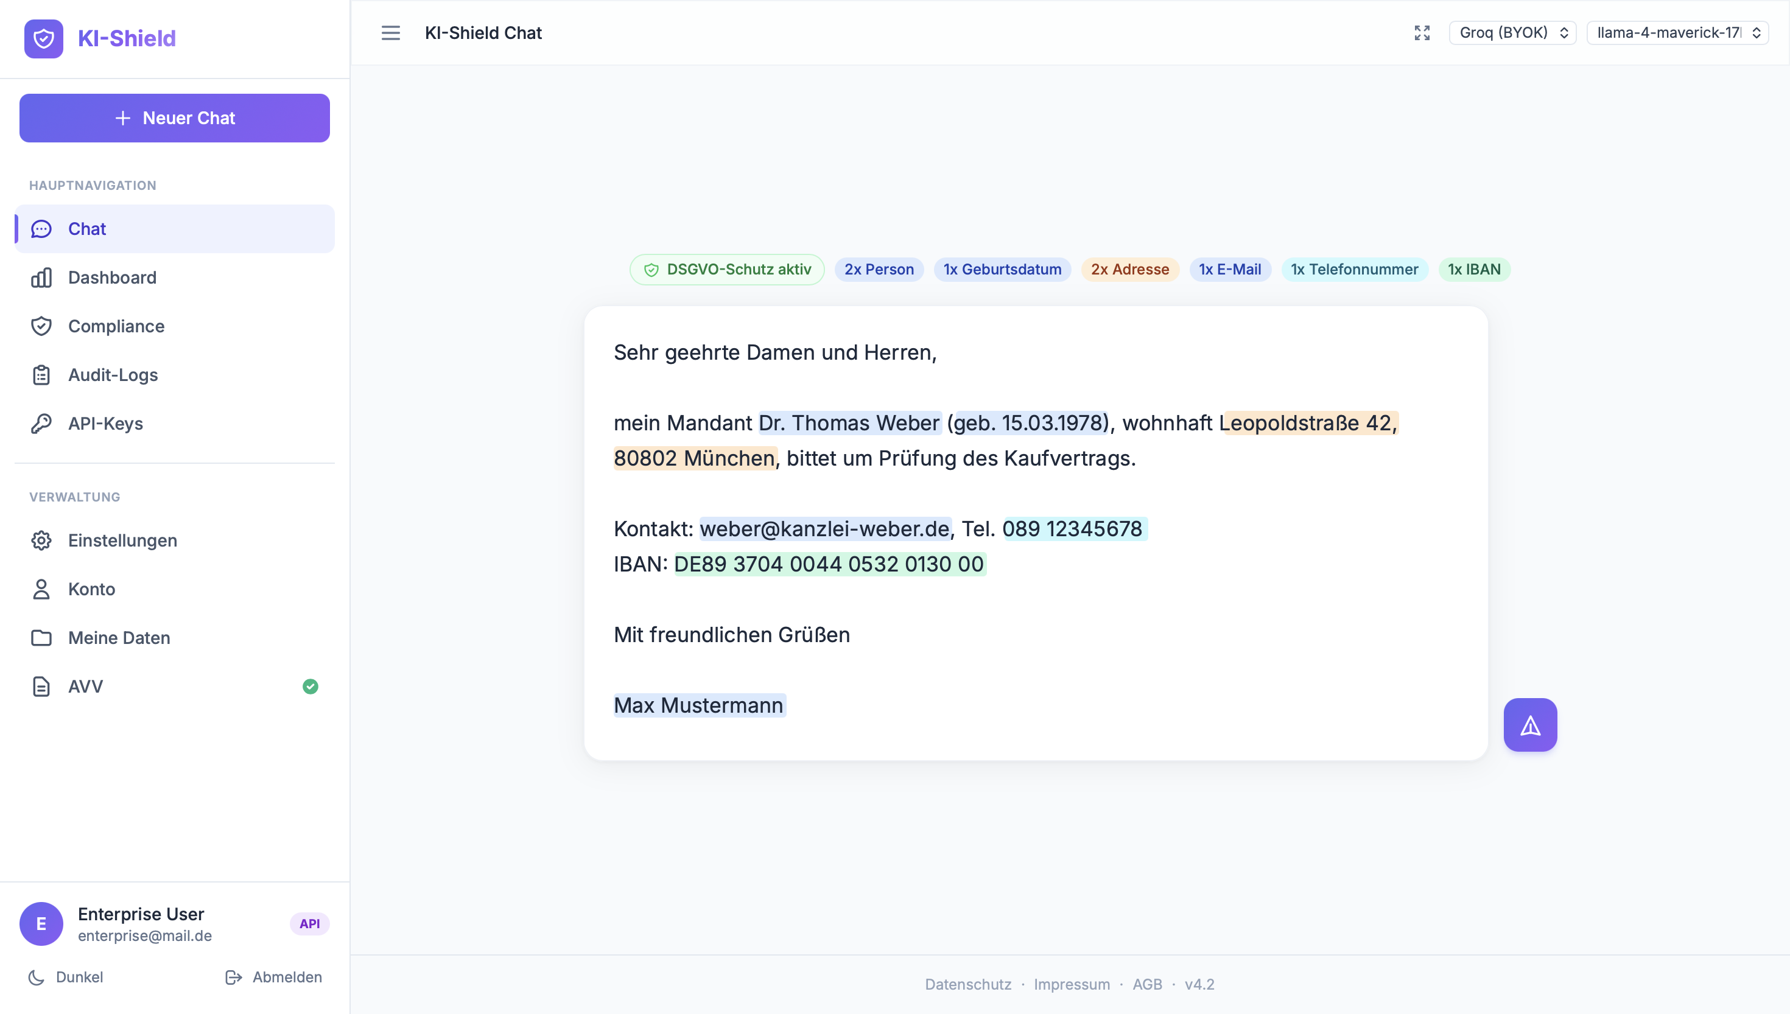Viewport: 1790px width, 1014px height.
Task: Click the DSGVO-Schutz aktiv badge
Action: point(726,270)
